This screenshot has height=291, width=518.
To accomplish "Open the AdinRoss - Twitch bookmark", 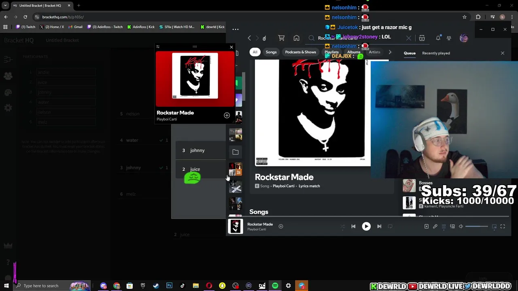I will [104, 27].
